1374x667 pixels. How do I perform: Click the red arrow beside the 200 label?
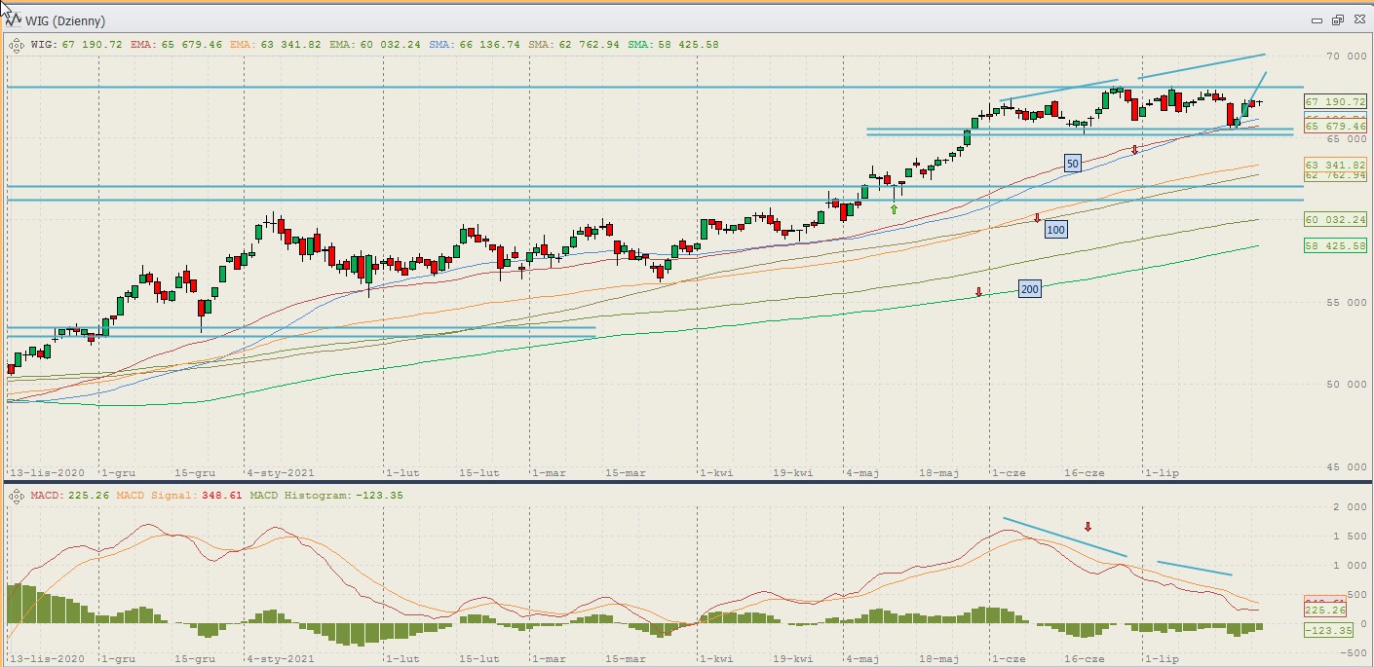(x=978, y=292)
